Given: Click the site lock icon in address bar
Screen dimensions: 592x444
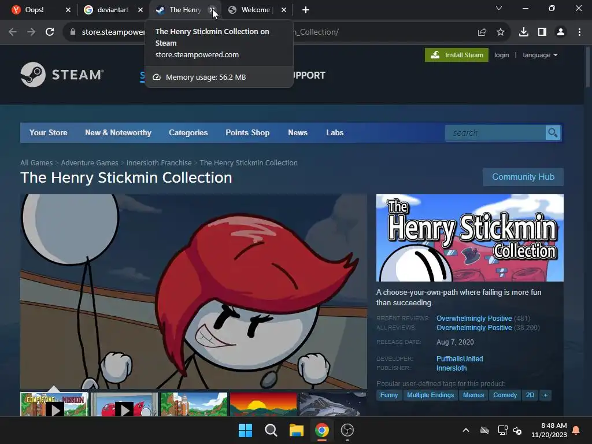Looking at the screenshot, I should tap(73, 32).
